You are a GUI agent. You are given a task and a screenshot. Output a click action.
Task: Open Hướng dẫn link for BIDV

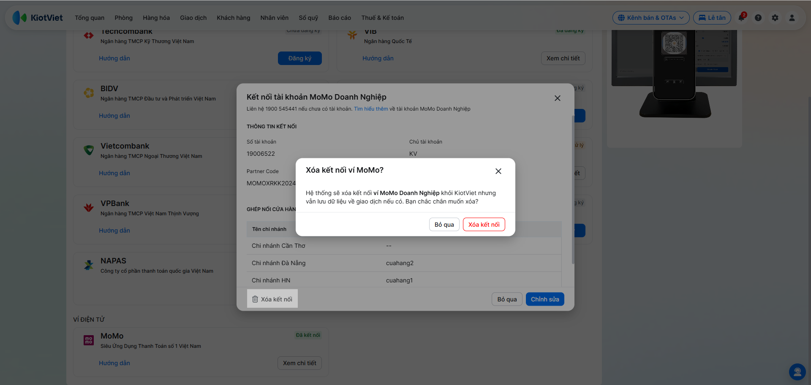(114, 116)
